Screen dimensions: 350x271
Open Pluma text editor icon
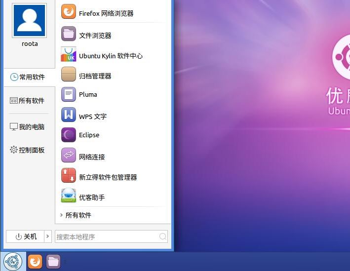click(x=69, y=94)
